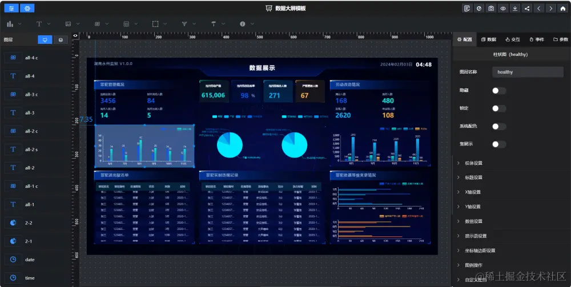
Task: Click the eye preview icon in top bar
Action: pos(503,9)
